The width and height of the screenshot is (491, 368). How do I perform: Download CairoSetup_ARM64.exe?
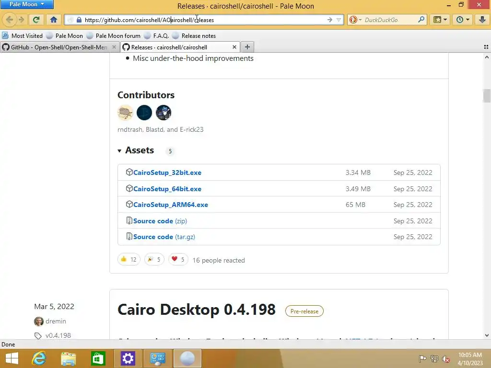171,205
